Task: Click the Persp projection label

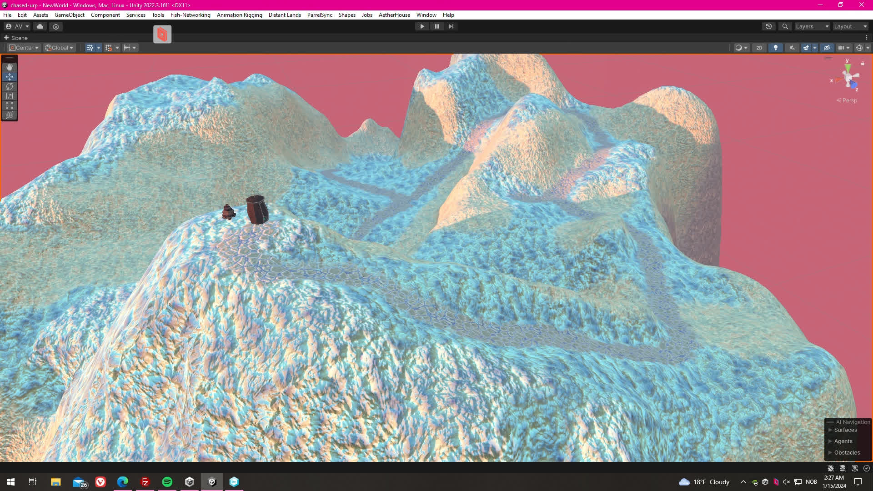Action: (x=848, y=100)
